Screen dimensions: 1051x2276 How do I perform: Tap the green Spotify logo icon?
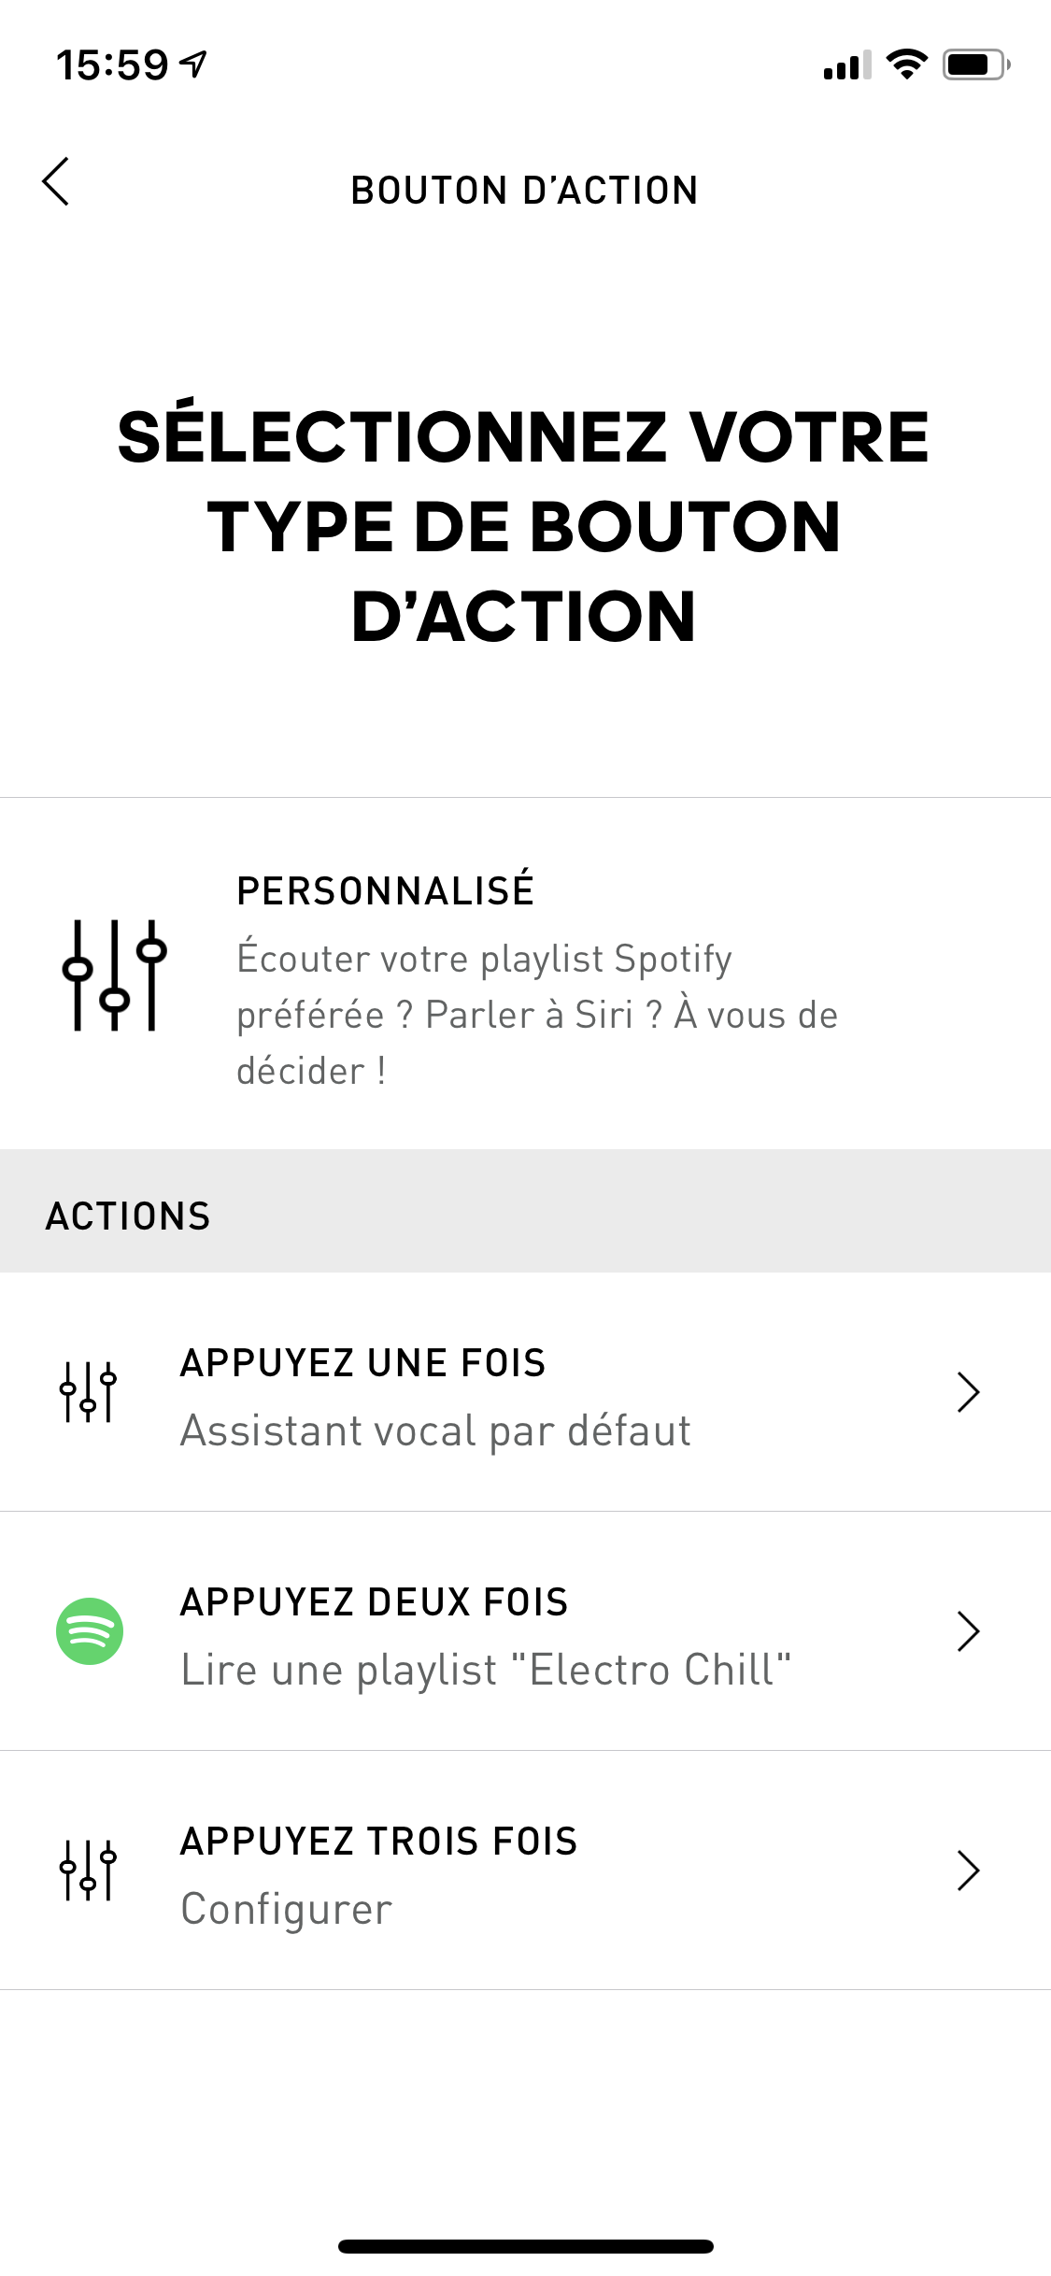(90, 1631)
